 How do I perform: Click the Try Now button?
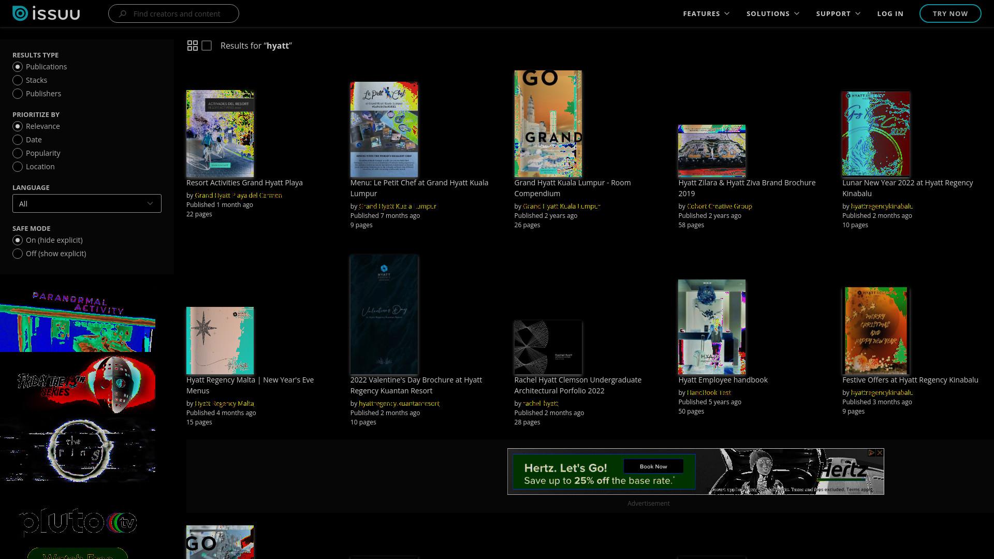click(950, 13)
